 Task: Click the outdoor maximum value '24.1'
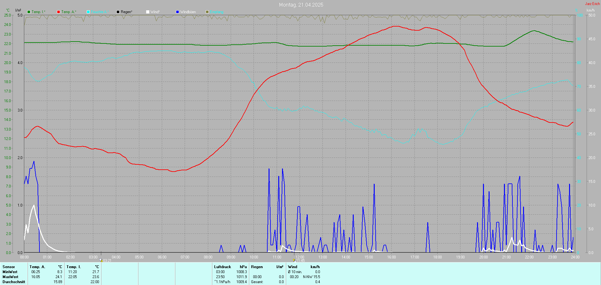tap(59, 277)
